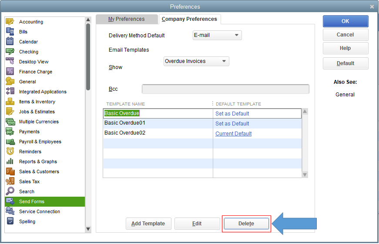379x244 pixels.
Task: Delete the selected template
Action: point(246,224)
